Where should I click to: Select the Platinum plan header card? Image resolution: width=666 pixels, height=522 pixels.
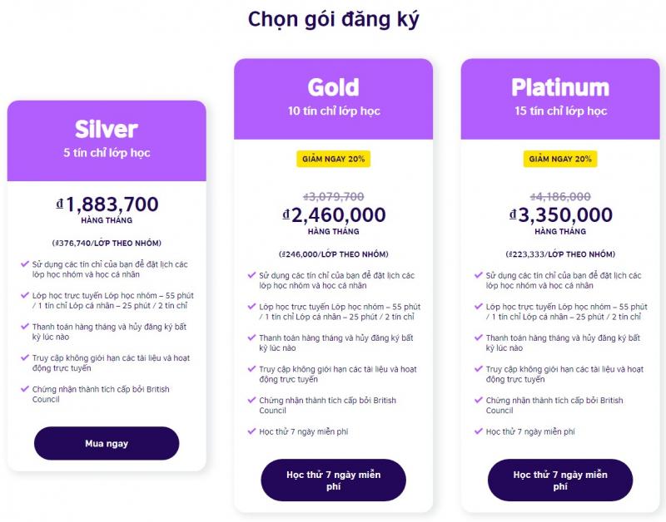point(560,99)
